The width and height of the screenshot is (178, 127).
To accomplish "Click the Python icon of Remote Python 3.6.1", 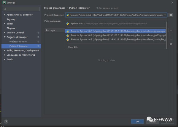I will pyautogui.click(x=68, y=35).
